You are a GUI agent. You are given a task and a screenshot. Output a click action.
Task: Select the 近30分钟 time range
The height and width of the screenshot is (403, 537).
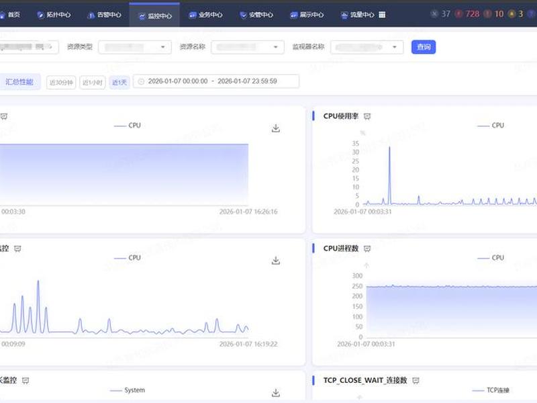point(61,82)
